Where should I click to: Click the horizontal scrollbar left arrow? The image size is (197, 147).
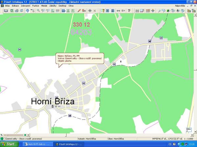click(x=28, y=135)
